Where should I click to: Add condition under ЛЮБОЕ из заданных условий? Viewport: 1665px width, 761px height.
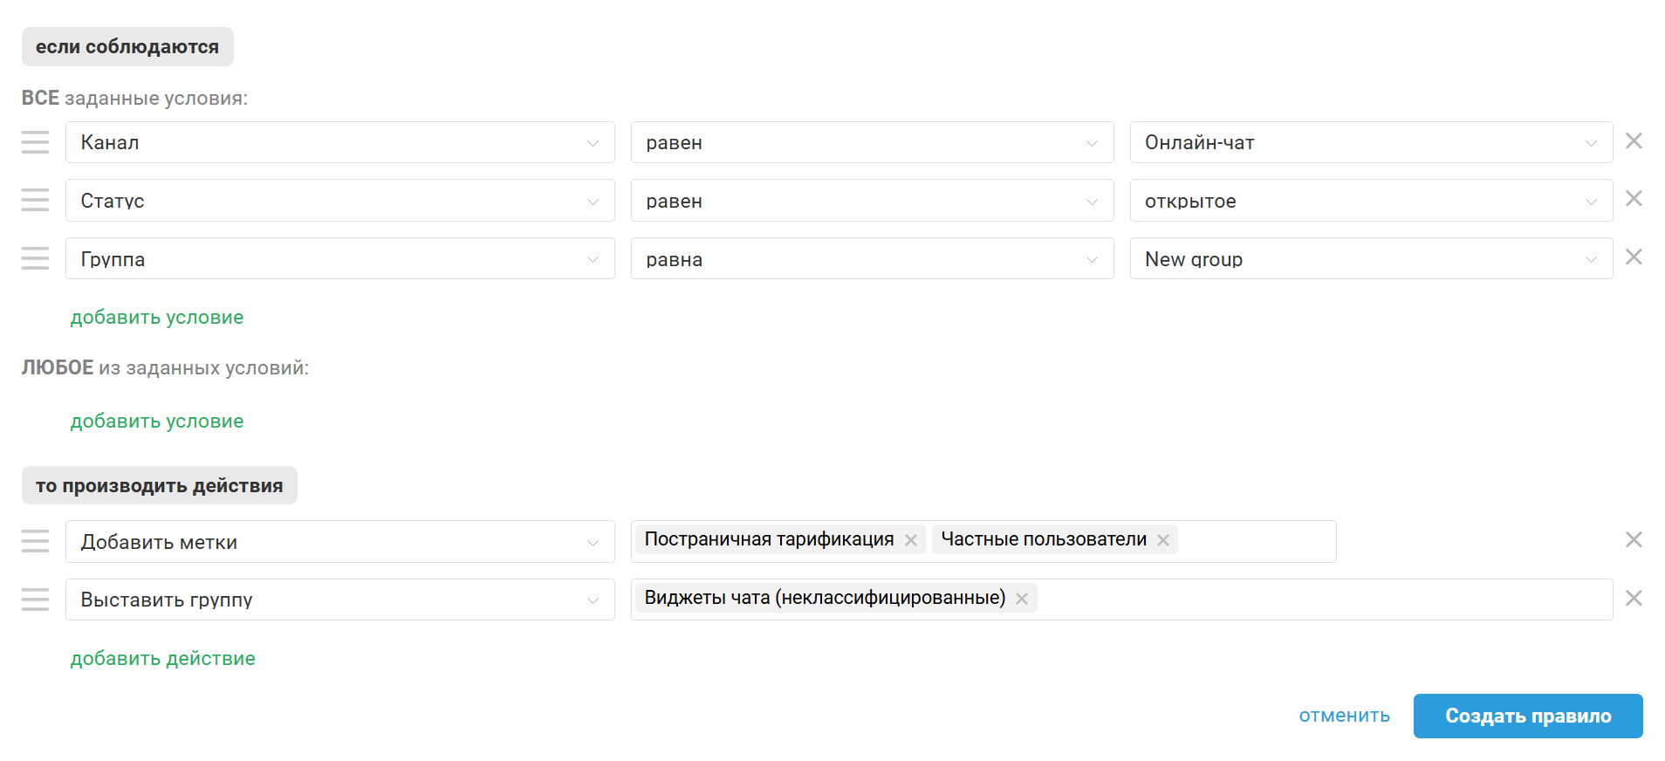pyautogui.click(x=157, y=422)
